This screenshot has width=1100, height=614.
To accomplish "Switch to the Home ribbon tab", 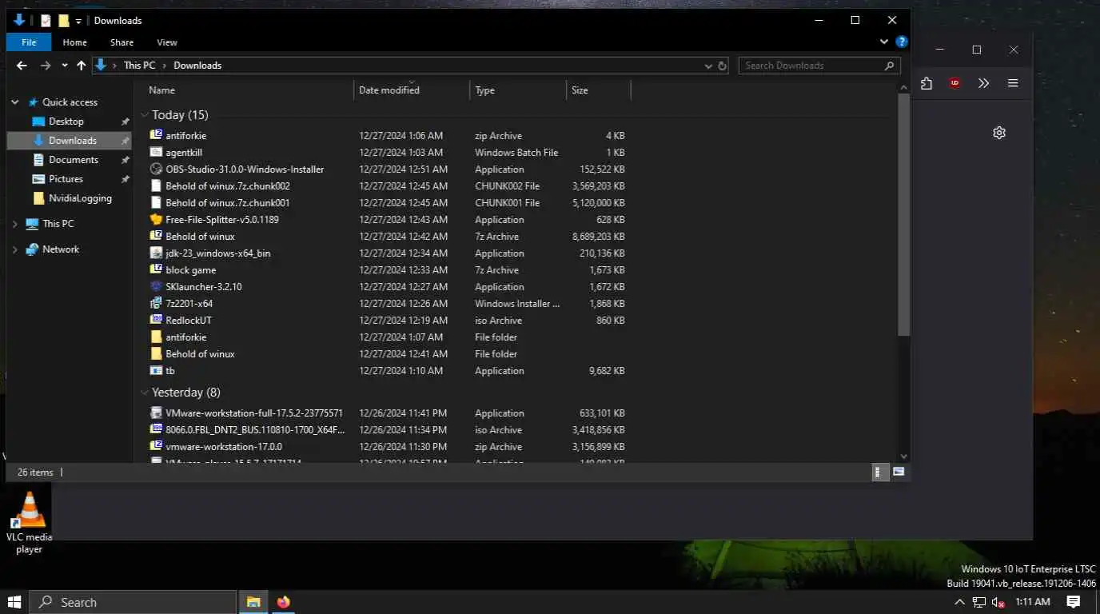I will [74, 42].
